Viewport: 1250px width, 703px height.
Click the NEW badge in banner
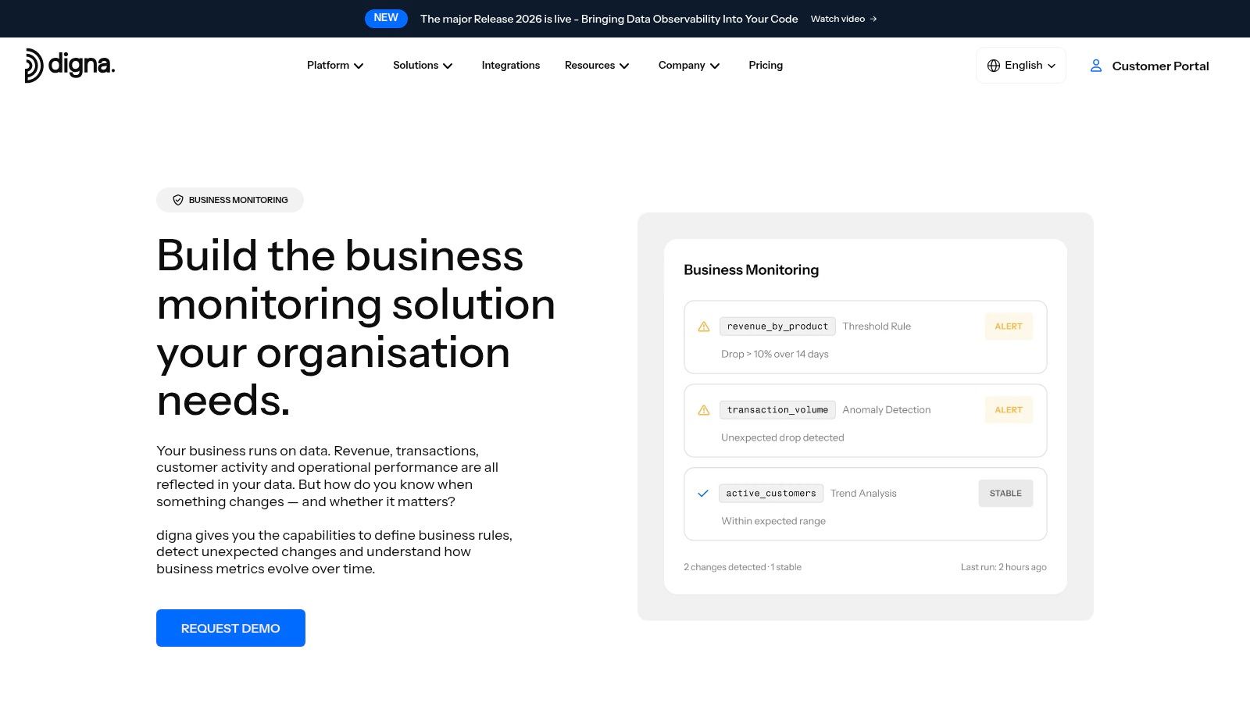point(386,18)
